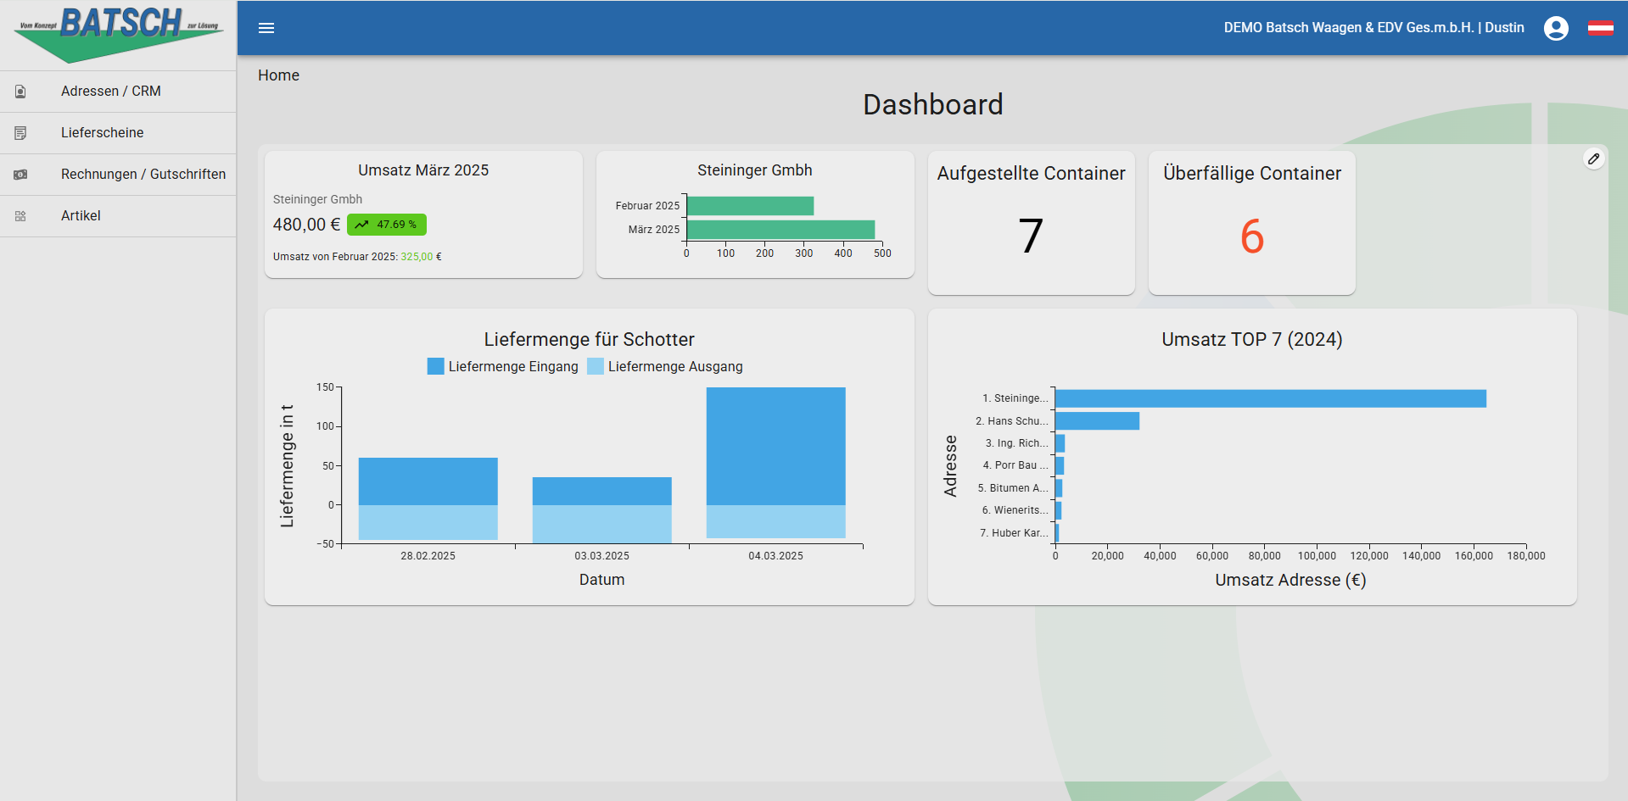Click the upward trend arrow icon
1628x801 pixels.
point(361,225)
